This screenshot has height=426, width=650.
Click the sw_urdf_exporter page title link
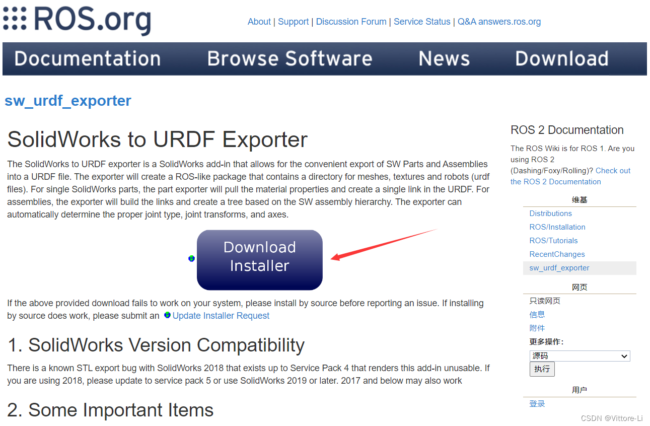68,101
